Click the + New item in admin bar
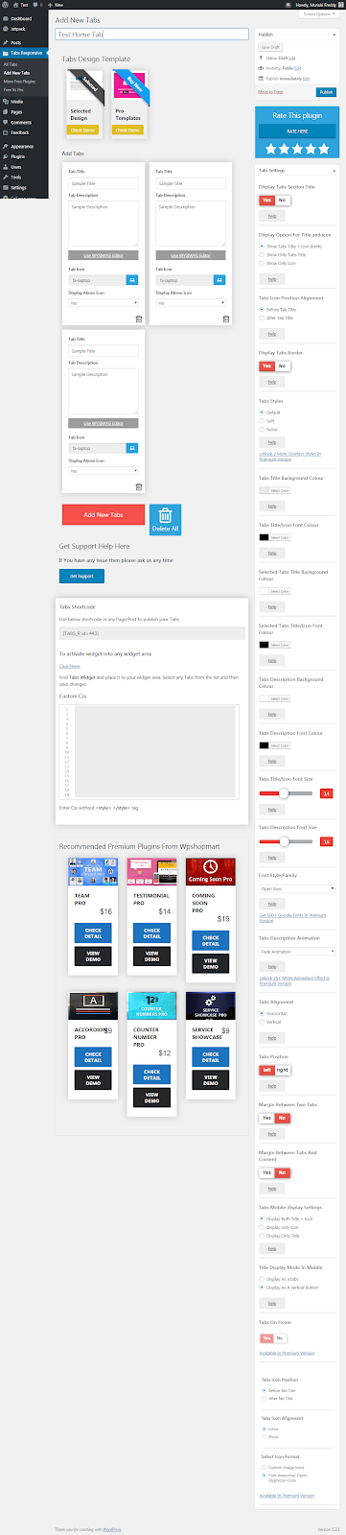Viewport: 346px width, 1535px height. [57, 4]
